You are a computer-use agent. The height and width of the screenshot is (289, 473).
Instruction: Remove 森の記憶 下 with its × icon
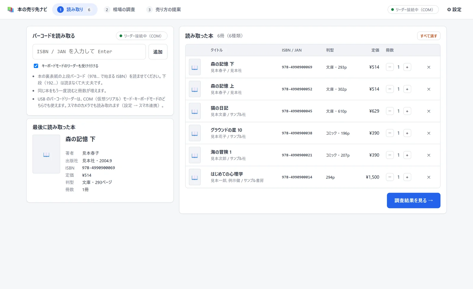click(x=429, y=67)
